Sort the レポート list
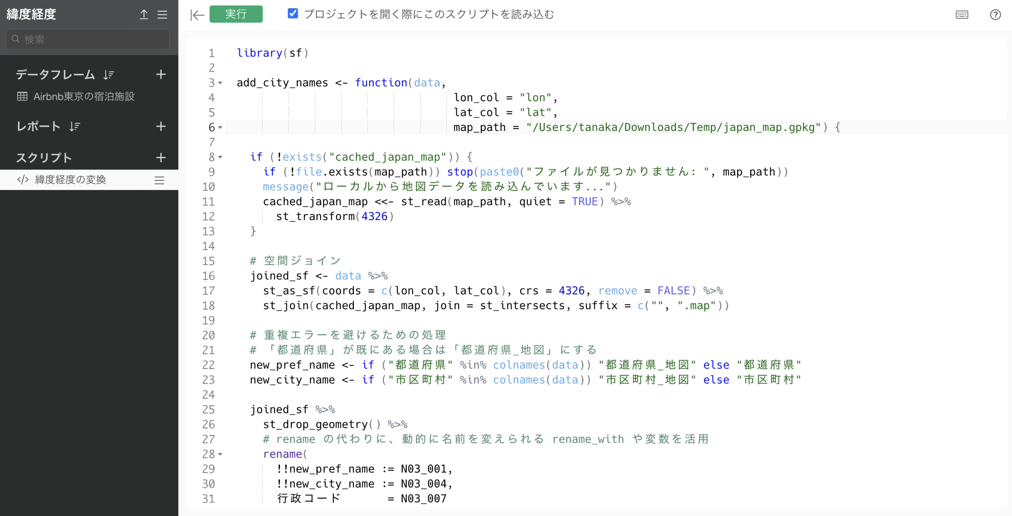Viewport: 1012px width, 516px height. (x=75, y=126)
